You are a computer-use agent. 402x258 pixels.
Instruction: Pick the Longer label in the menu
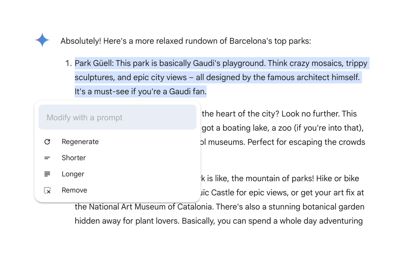click(x=73, y=174)
